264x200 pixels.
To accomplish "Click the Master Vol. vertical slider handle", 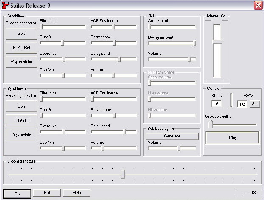I will click(217, 42).
